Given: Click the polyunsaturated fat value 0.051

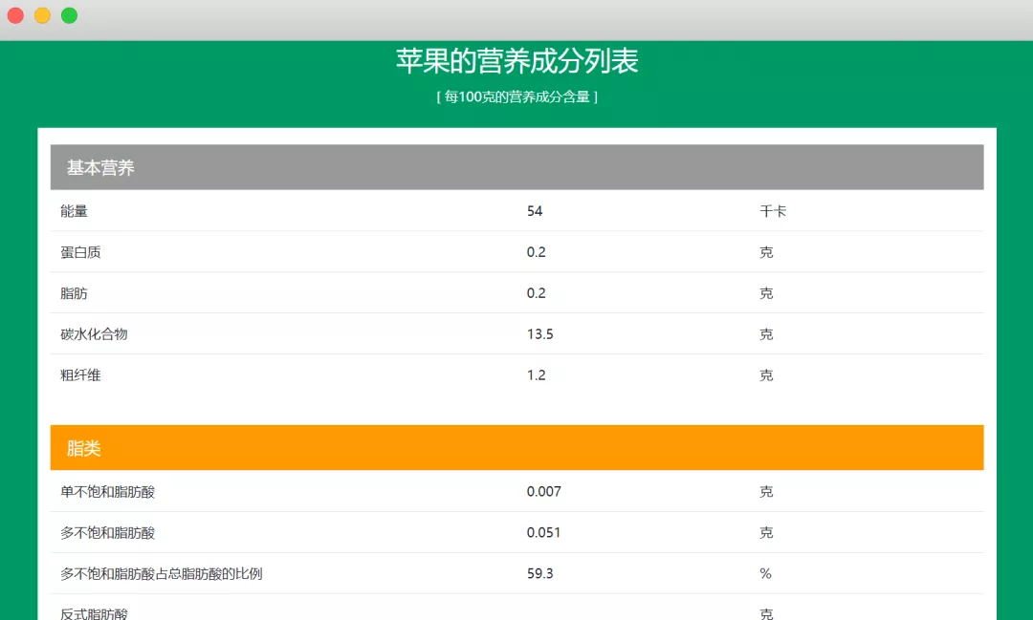Looking at the screenshot, I should click(543, 533).
